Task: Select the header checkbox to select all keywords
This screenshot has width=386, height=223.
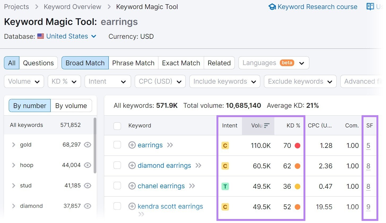Action: (117, 126)
